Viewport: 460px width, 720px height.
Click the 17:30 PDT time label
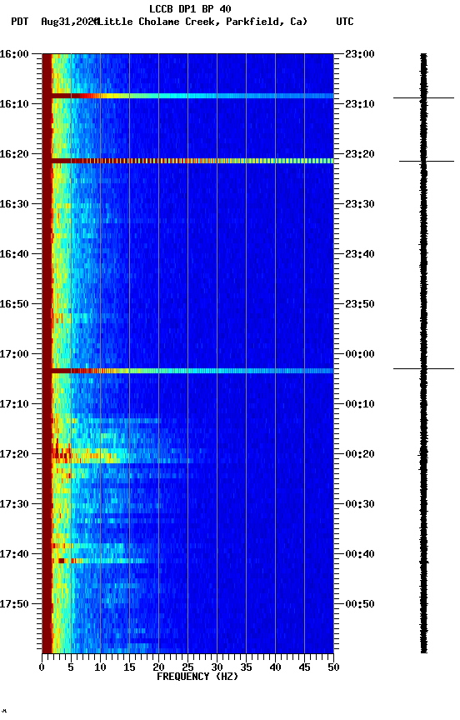tap(14, 504)
